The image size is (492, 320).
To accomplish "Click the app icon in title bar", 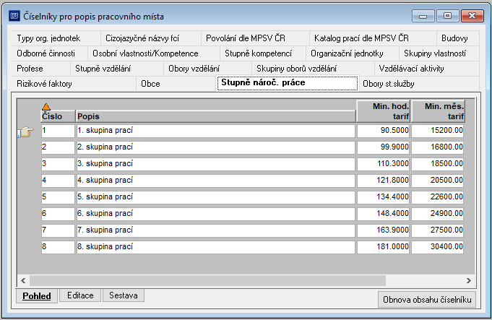I will tap(14, 16).
